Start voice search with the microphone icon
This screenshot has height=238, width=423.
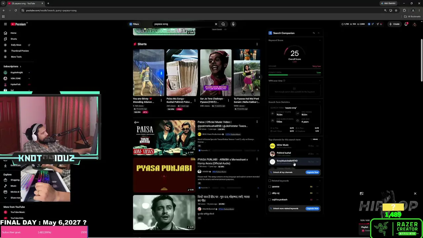(233, 24)
